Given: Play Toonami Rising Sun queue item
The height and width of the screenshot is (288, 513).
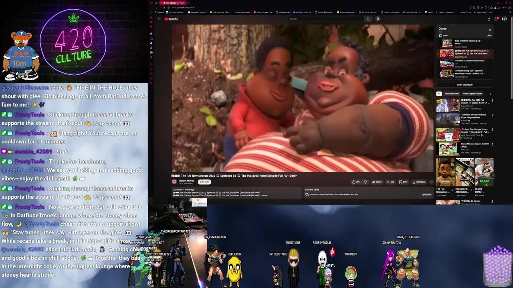Looking at the screenshot, I should coord(465,73).
